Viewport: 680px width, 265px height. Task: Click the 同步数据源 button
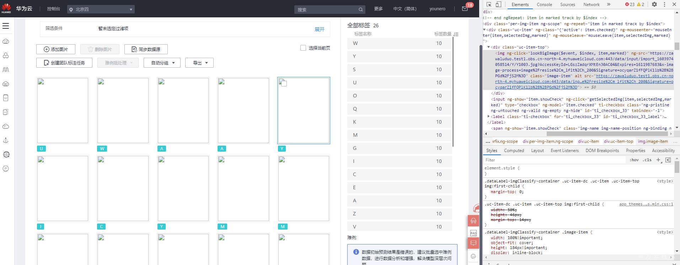tap(146, 49)
